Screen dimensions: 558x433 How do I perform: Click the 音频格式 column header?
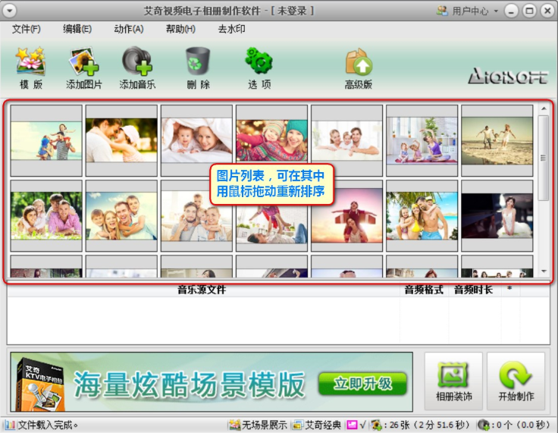pos(424,290)
